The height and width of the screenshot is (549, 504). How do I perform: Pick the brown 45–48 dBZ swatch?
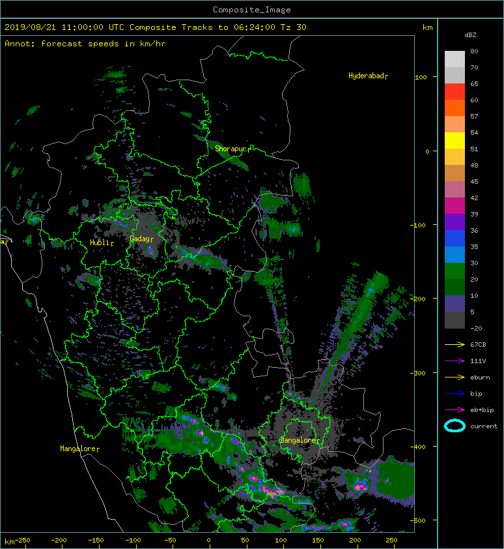tap(455, 173)
